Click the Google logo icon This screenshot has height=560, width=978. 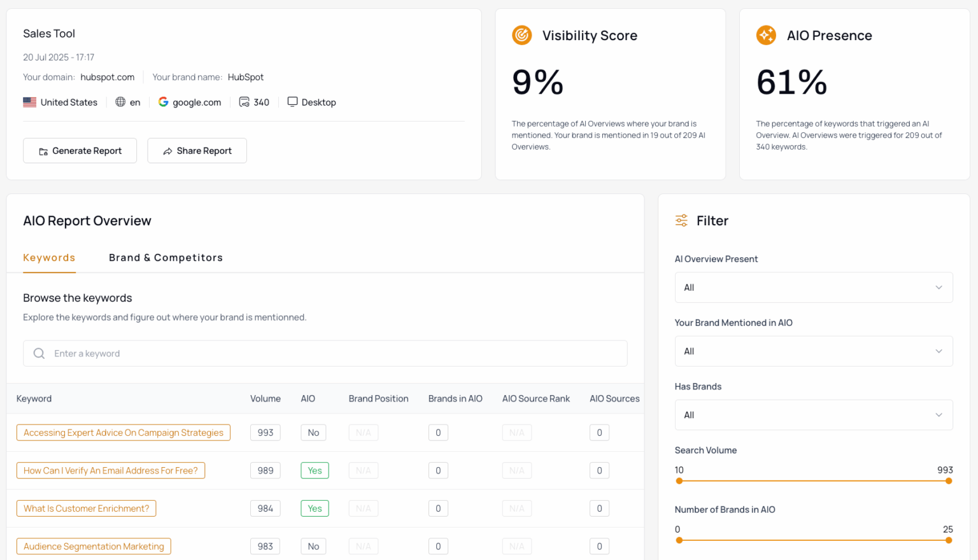coord(164,102)
